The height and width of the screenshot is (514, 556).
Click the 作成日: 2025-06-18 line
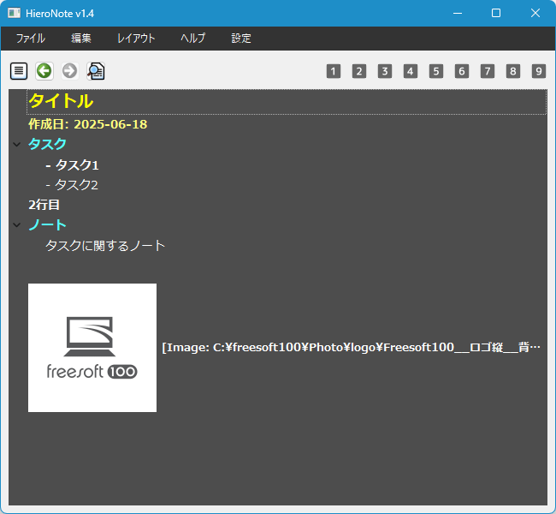(87, 124)
